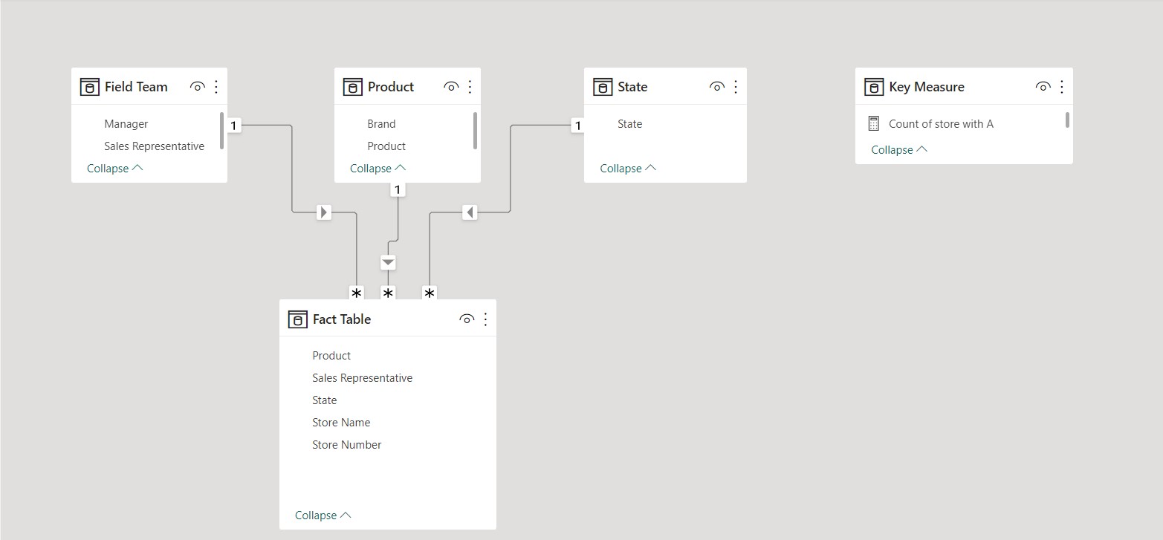Toggle visibility eye of Field Team table

point(197,87)
